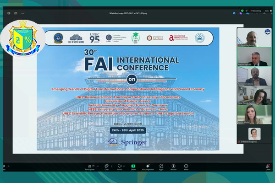Click the red Recording indicator
This screenshot has width=275, height=183.
point(256,11)
